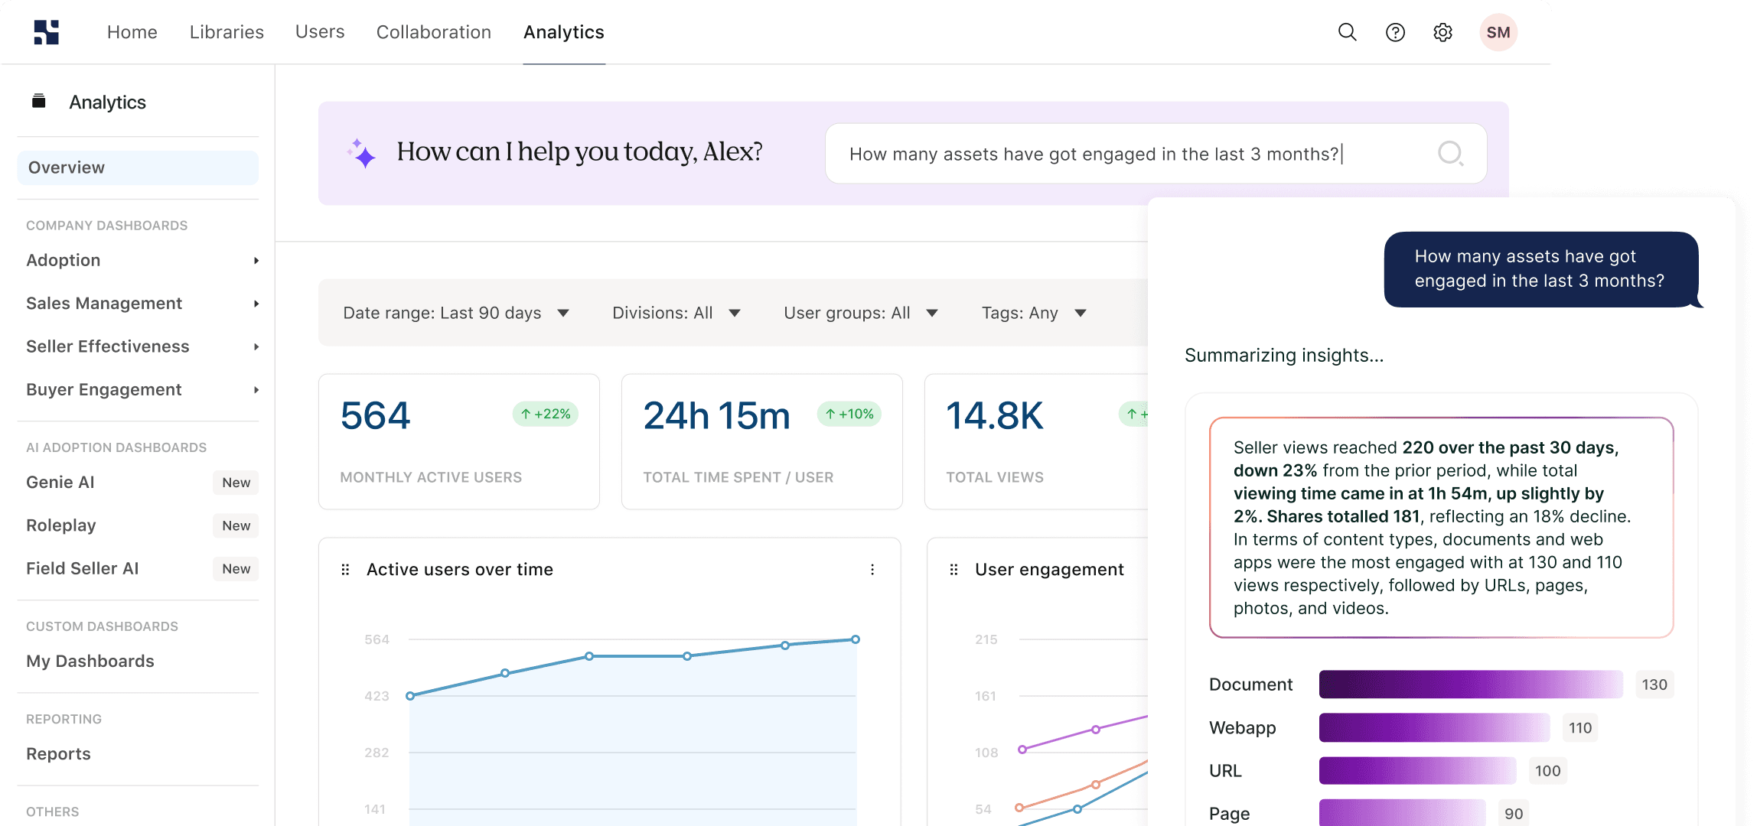Expand the Sales Management section

tap(142, 304)
